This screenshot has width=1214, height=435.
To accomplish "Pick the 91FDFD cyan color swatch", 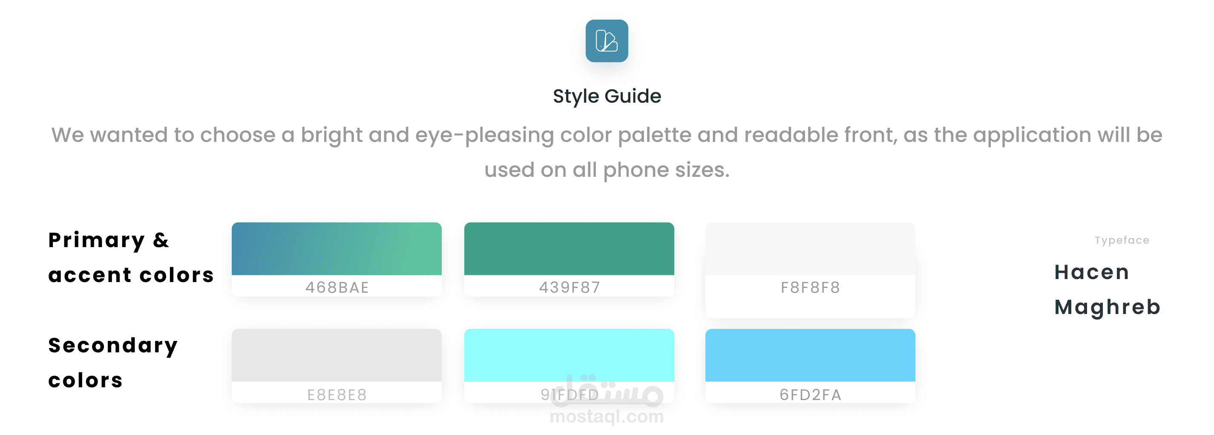I will (569, 355).
